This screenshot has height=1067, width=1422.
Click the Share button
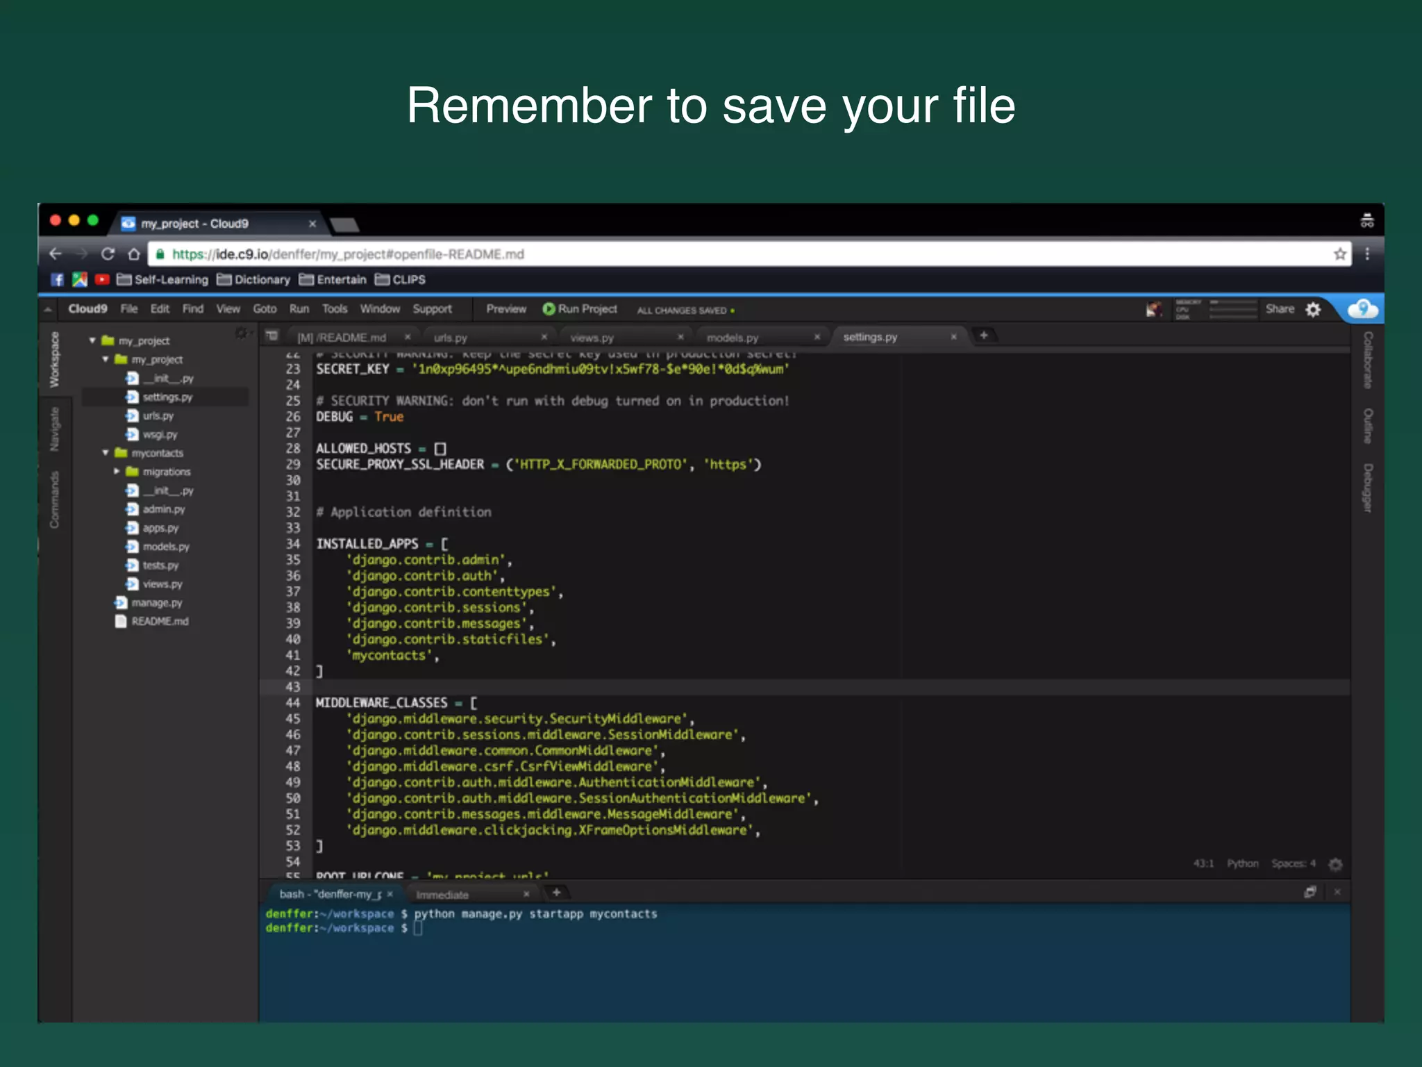(1279, 309)
